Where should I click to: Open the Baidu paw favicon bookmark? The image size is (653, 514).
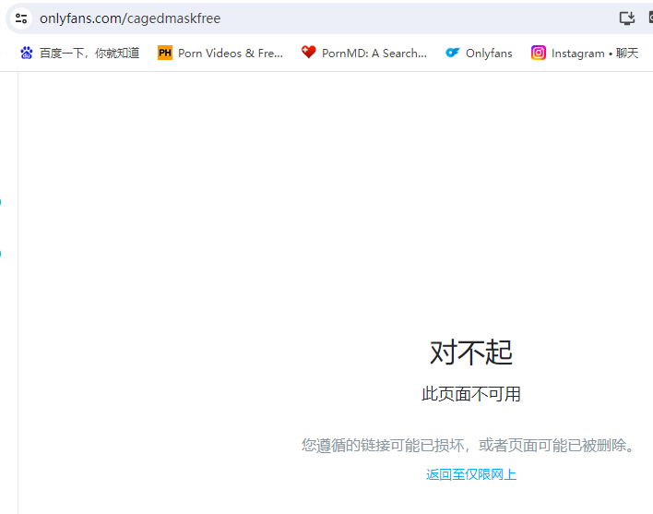(x=27, y=53)
